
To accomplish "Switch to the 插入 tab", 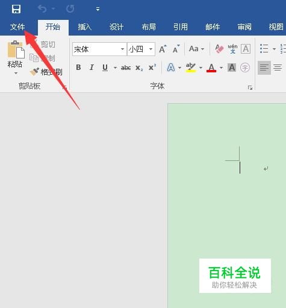I will tap(85, 27).
